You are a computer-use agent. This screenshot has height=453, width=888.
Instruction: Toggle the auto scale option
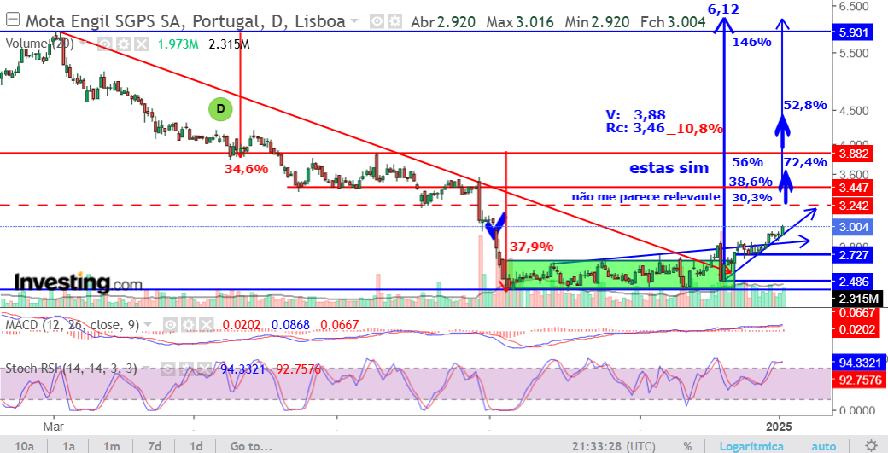point(823,446)
